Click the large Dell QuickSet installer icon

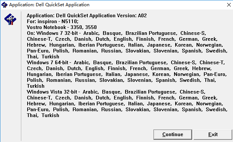(x=10, y=19)
